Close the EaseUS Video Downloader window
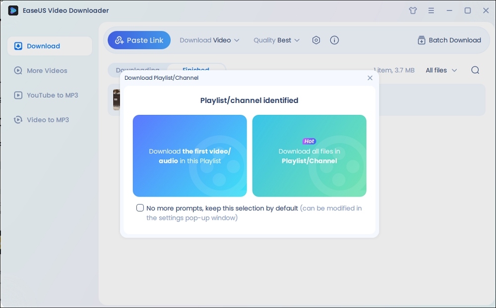 click(x=486, y=10)
